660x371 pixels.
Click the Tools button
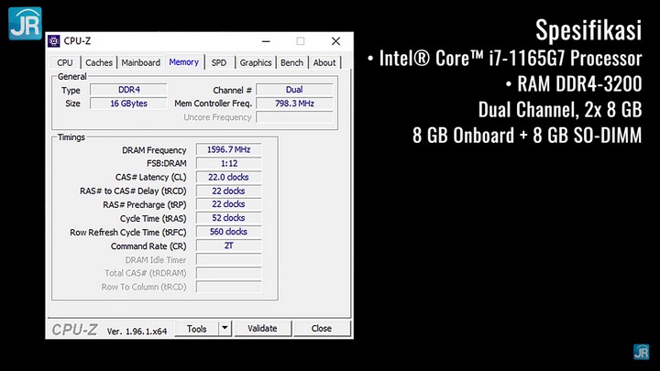197,329
